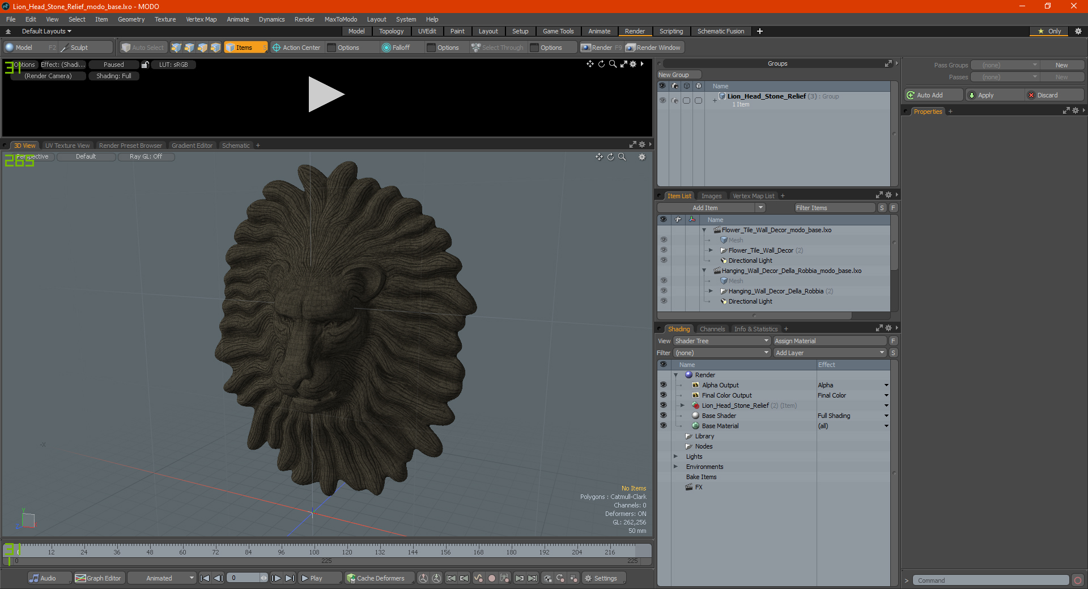
Task: Click Auto Add button
Action: click(x=934, y=95)
